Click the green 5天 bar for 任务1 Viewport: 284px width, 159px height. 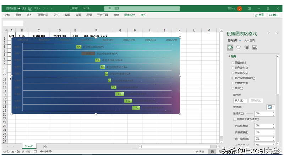pyautogui.click(x=78, y=47)
